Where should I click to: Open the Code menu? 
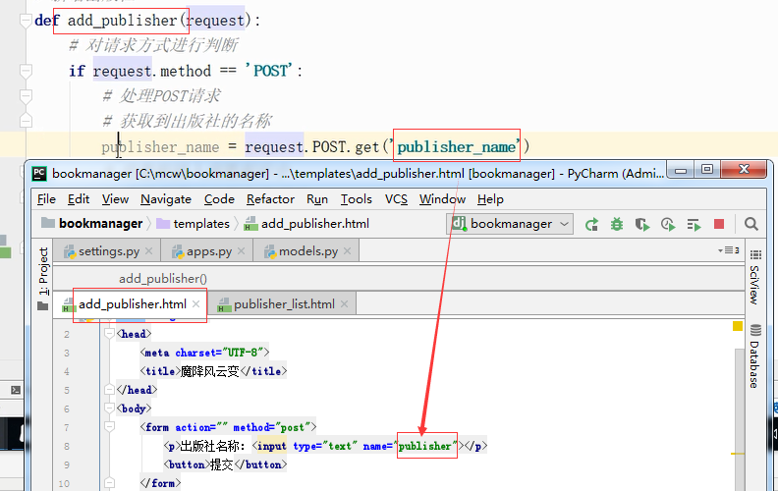[x=219, y=199]
